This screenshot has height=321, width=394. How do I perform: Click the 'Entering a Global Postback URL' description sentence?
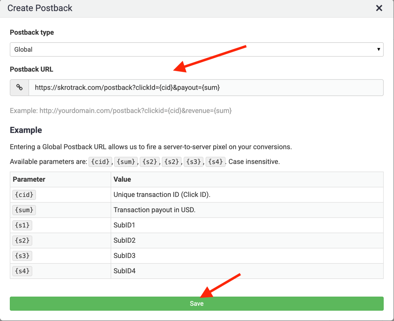[151, 147]
